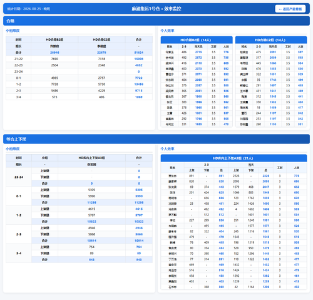Click the 返回产能看板 back button
The height and width of the screenshot is (300, 313).
pos(290,9)
